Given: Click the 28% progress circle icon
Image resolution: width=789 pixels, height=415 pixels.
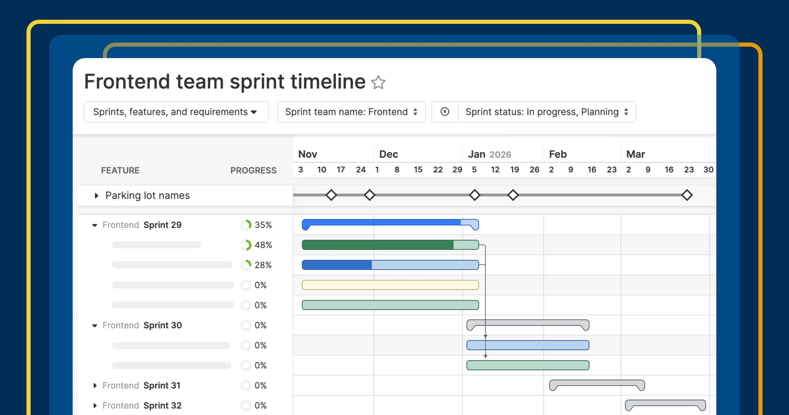Looking at the screenshot, I should pyautogui.click(x=246, y=265).
